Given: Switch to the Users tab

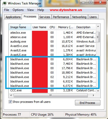Looking at the screenshot, I should (x=93, y=17).
